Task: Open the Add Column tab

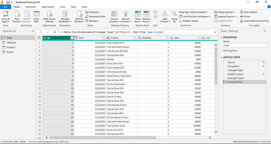Action: (48, 7)
